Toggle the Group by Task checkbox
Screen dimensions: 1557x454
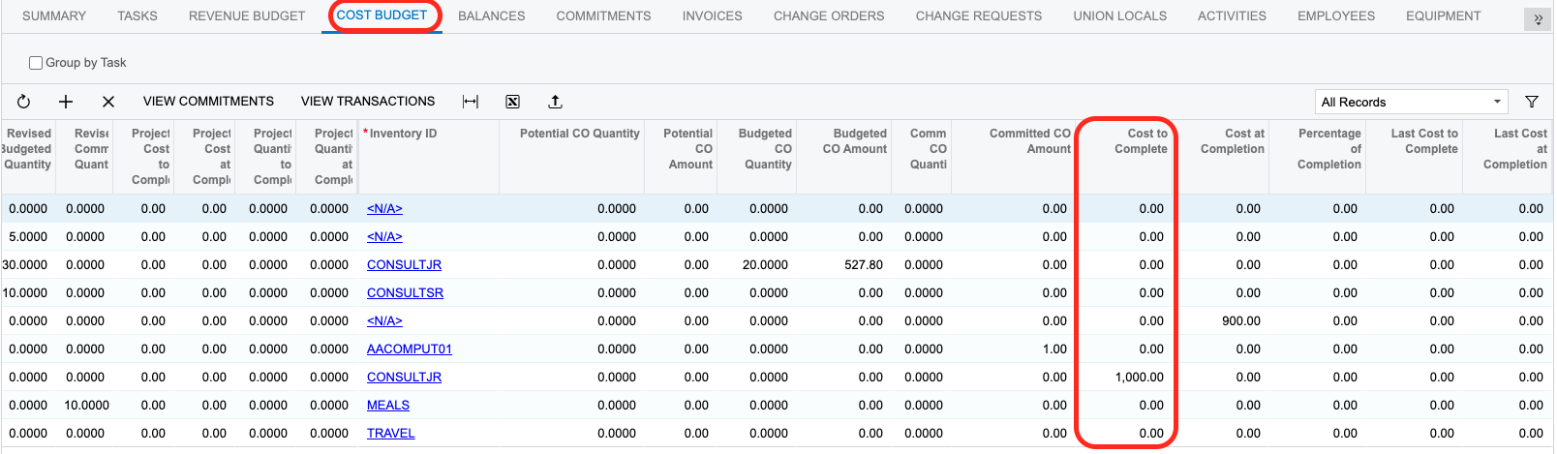36,63
